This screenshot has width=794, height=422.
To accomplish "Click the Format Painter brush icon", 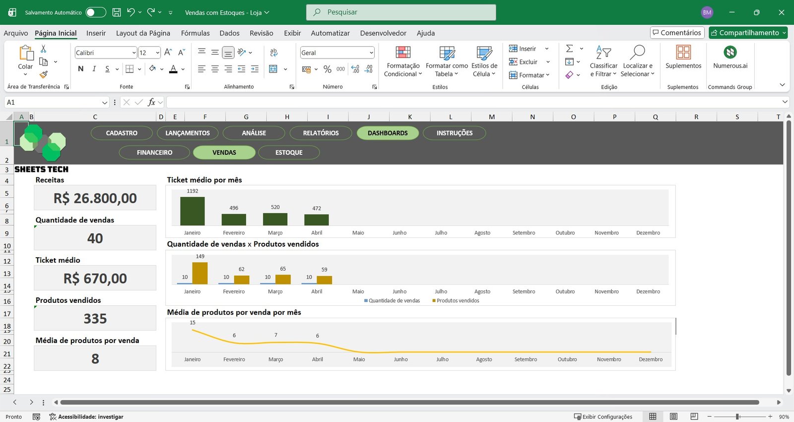I will pos(44,74).
